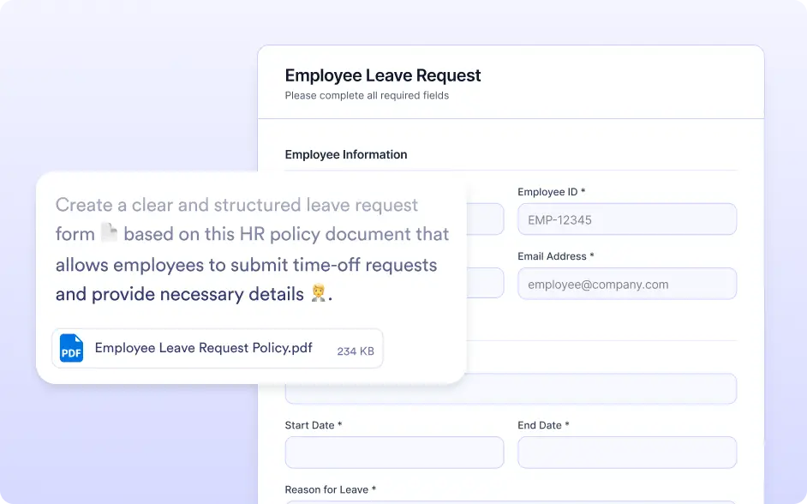Click the blue PDF file icon
The width and height of the screenshot is (807, 504).
point(71,348)
